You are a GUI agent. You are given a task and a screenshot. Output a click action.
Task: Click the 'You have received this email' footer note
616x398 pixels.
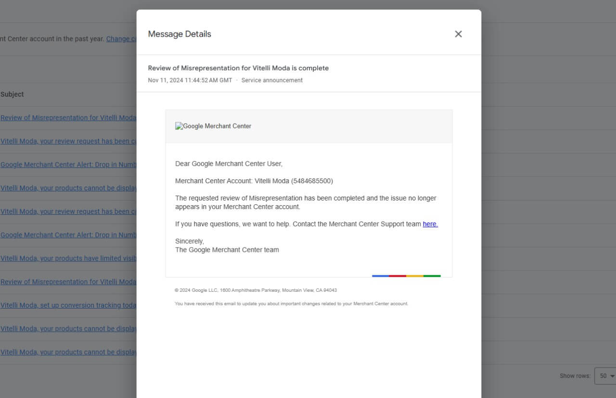pos(291,304)
